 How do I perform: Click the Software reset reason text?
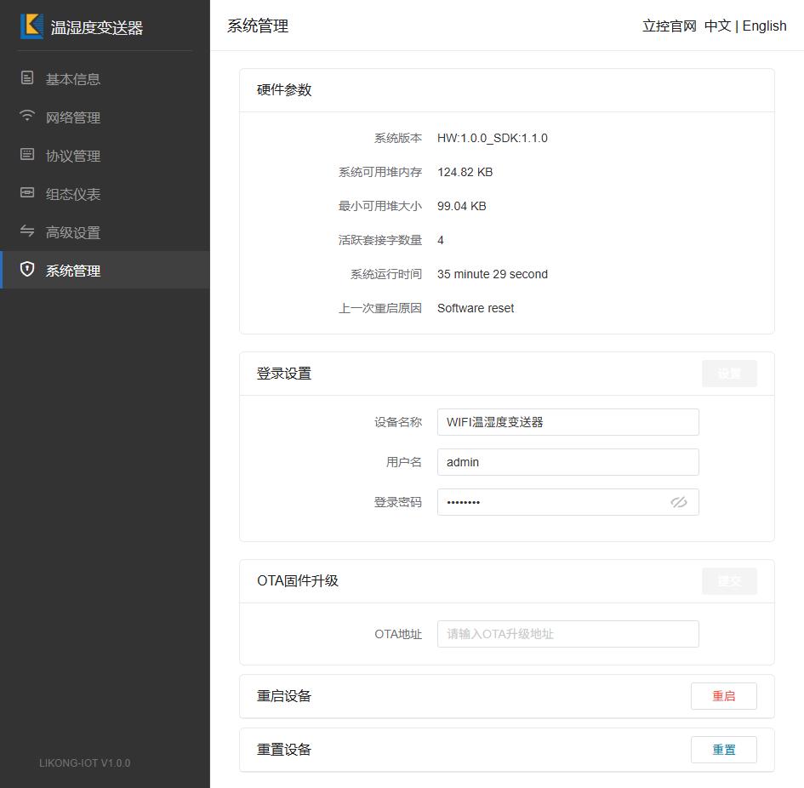click(476, 308)
